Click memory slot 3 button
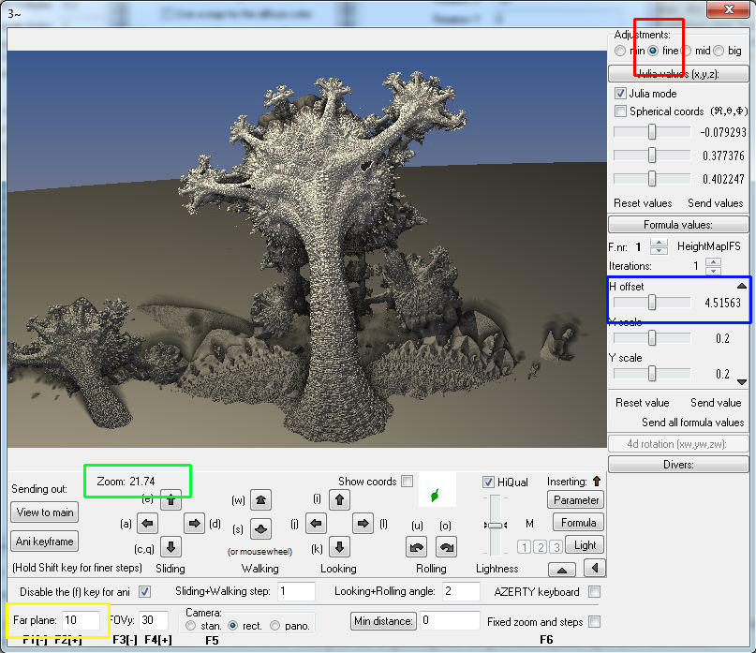Viewport: 756px width, 653px height. coord(556,547)
